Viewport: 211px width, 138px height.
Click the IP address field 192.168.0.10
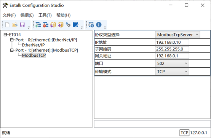172,42
